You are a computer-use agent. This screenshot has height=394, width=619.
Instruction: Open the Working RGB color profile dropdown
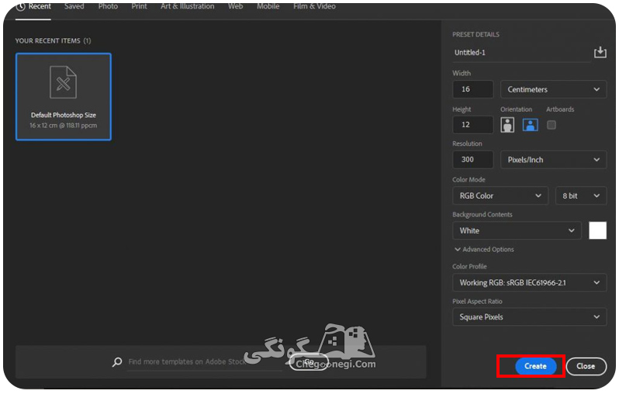(x=529, y=282)
